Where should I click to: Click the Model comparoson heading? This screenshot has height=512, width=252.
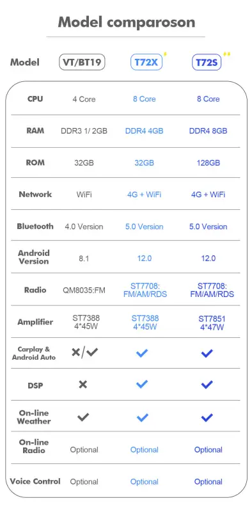click(x=127, y=22)
